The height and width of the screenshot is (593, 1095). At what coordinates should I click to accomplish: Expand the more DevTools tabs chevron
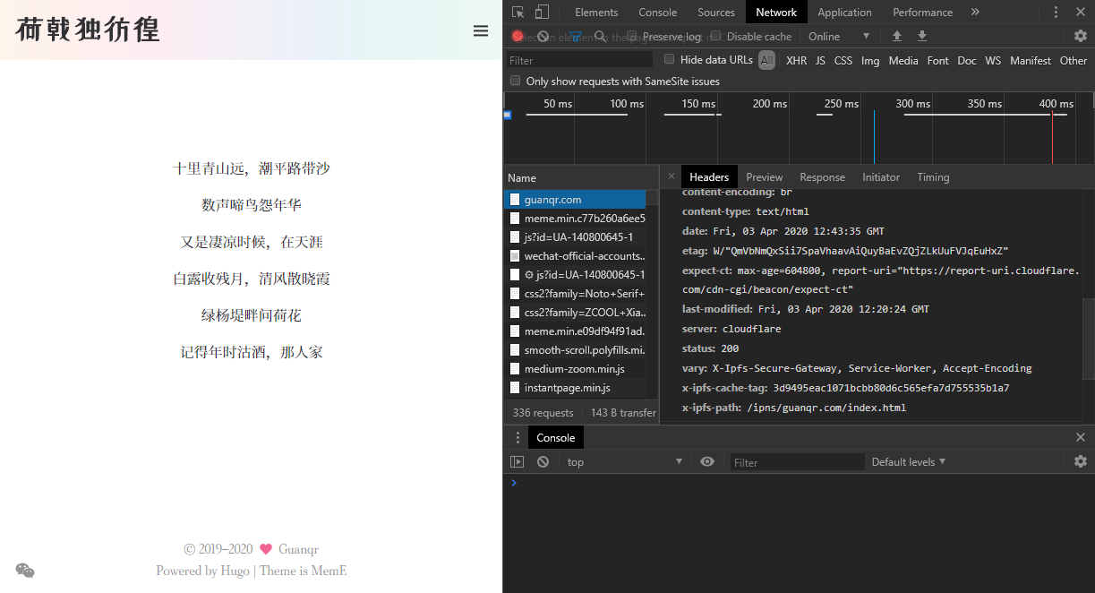tap(975, 12)
